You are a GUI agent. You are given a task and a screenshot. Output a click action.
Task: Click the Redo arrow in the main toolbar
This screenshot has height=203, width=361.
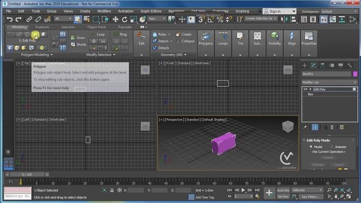(x=19, y=19)
